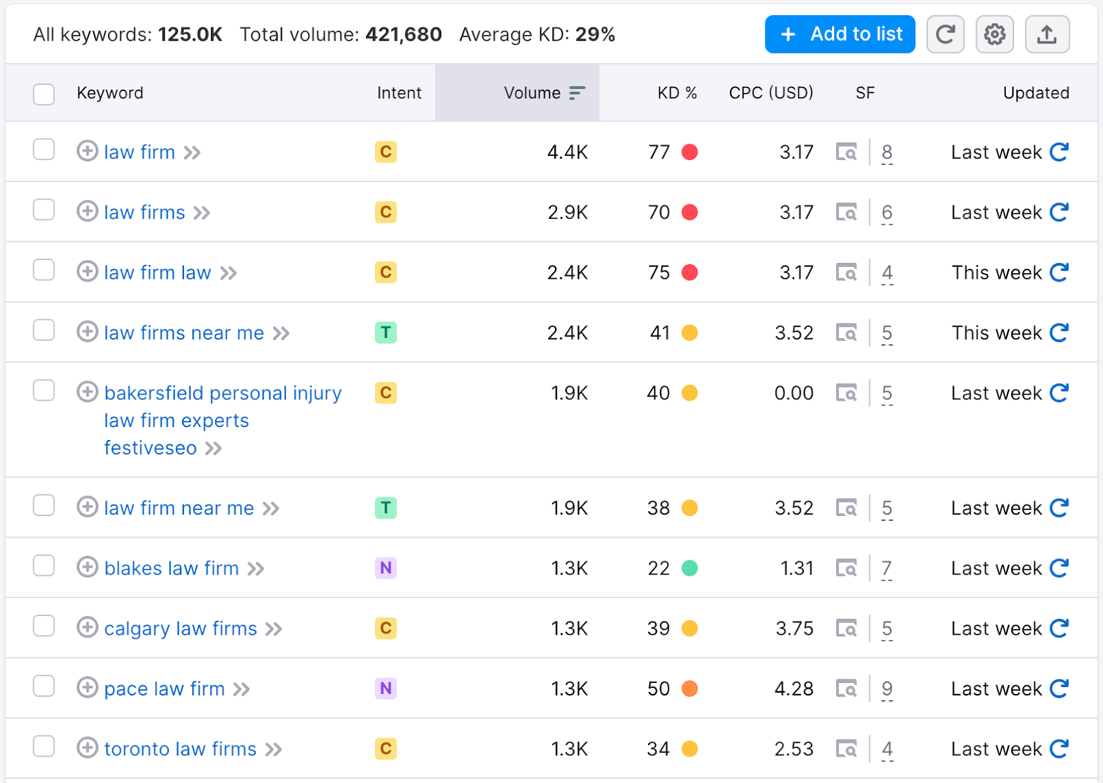This screenshot has height=783, width=1103.
Task: Expand 'toronto law firms' double-chevron arrows
Action: tap(274, 750)
